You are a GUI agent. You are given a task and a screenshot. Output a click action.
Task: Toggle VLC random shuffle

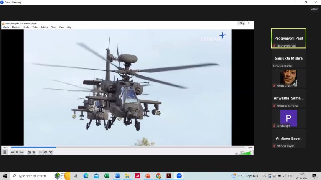(50, 152)
